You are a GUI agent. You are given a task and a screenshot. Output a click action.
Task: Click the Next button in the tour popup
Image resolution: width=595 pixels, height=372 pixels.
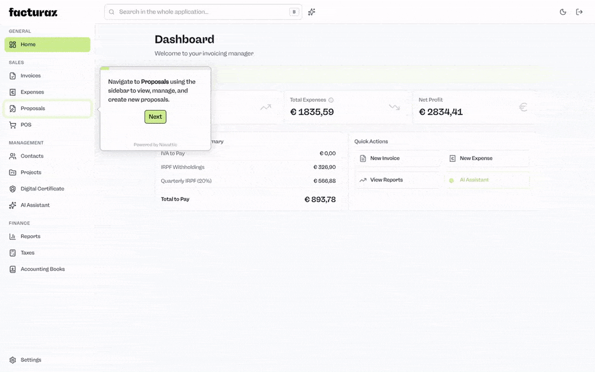[x=155, y=117]
